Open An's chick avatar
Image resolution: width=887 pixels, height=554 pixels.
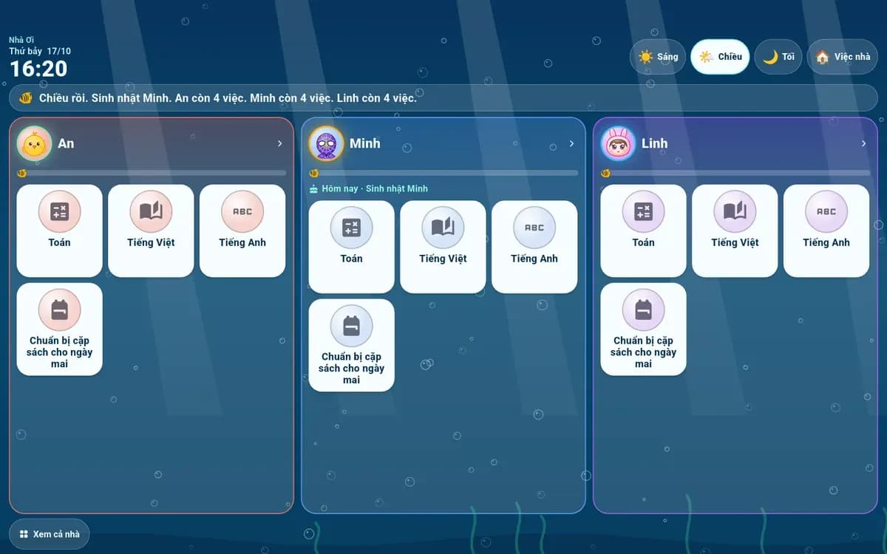pyautogui.click(x=34, y=144)
